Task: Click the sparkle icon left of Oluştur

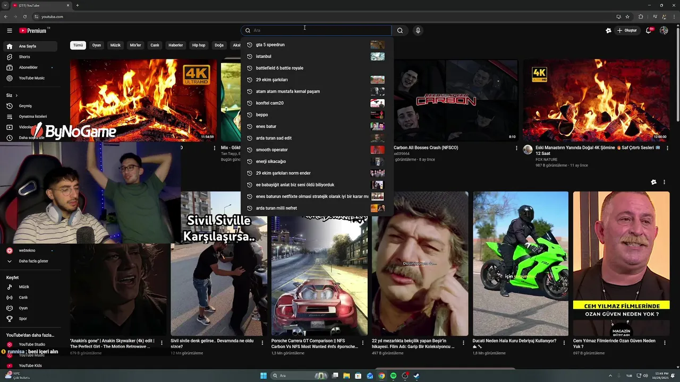Action: pos(608,31)
